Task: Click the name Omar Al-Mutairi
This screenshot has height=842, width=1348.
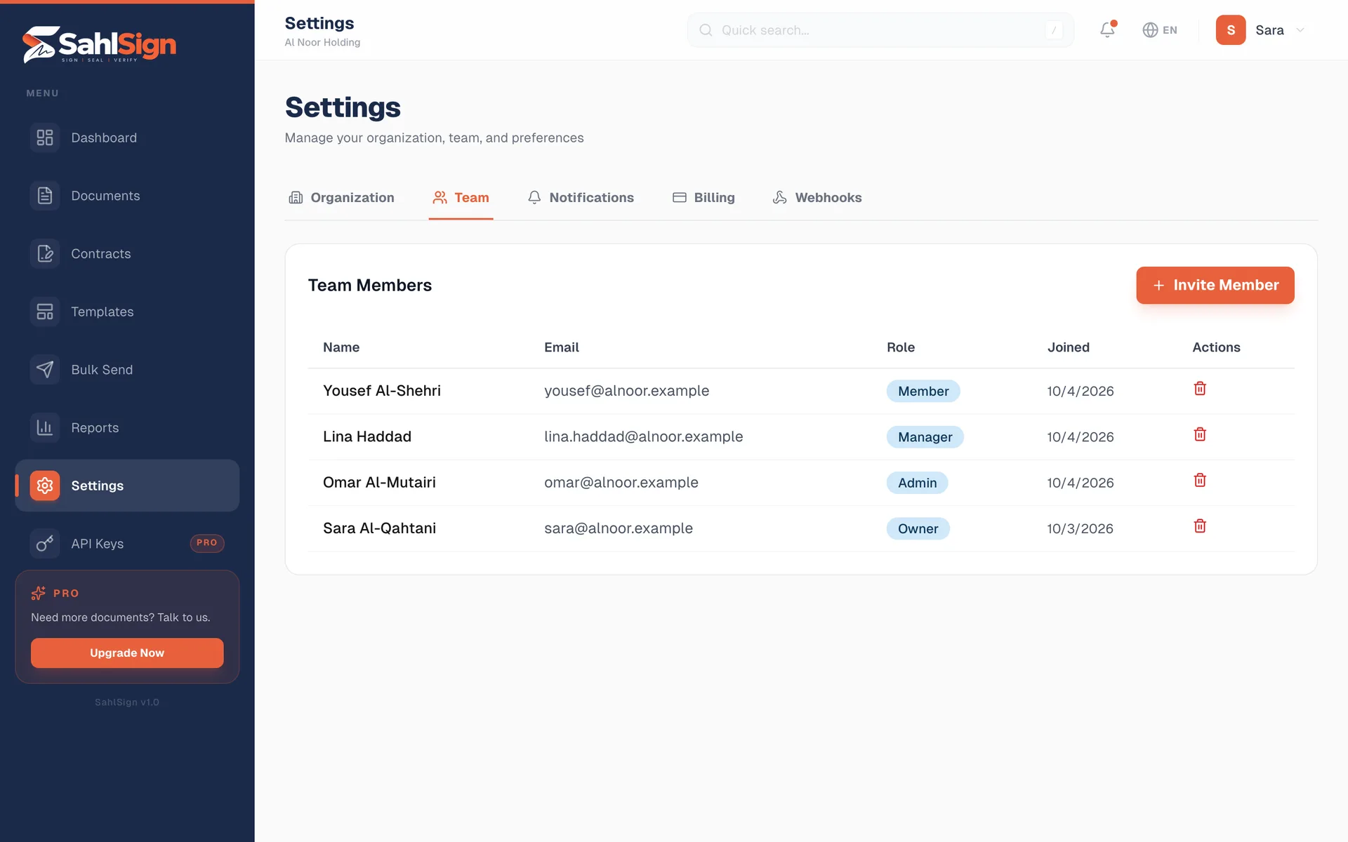Action: point(379,482)
